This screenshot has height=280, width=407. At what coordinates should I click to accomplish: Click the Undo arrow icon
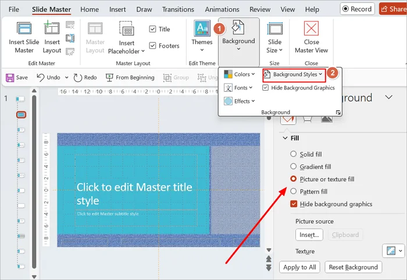point(41,77)
